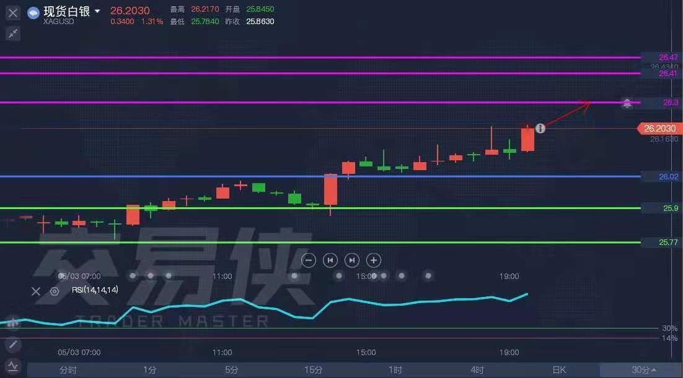The height and width of the screenshot is (378, 683).
Task: Remove the RSI indicator panel
Action: (37, 291)
